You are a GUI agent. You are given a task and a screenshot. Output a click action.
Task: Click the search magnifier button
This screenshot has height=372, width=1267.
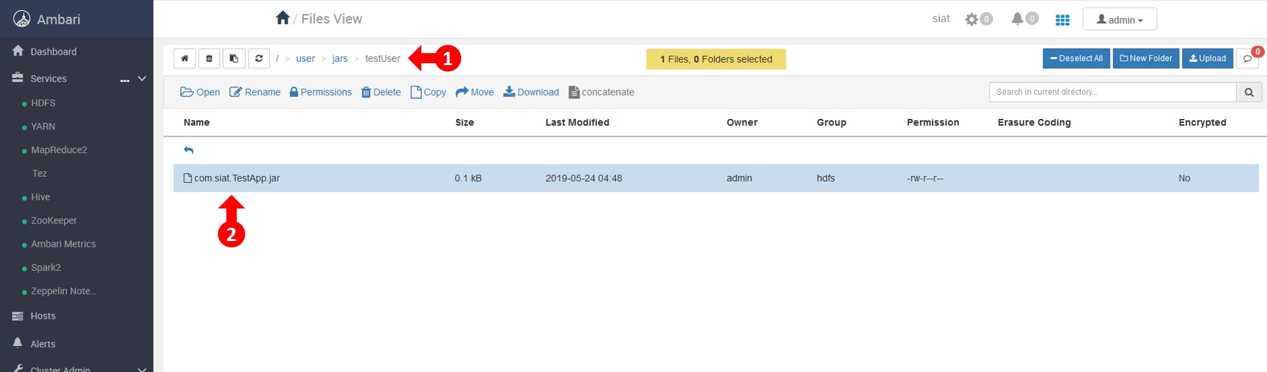click(x=1249, y=92)
